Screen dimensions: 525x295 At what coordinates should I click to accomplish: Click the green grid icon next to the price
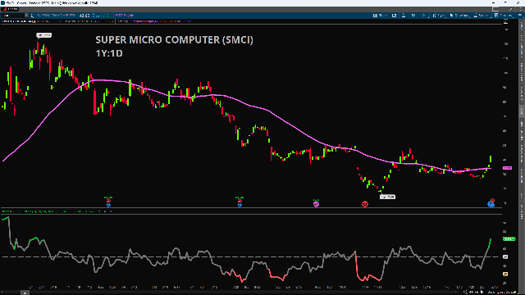point(107,16)
